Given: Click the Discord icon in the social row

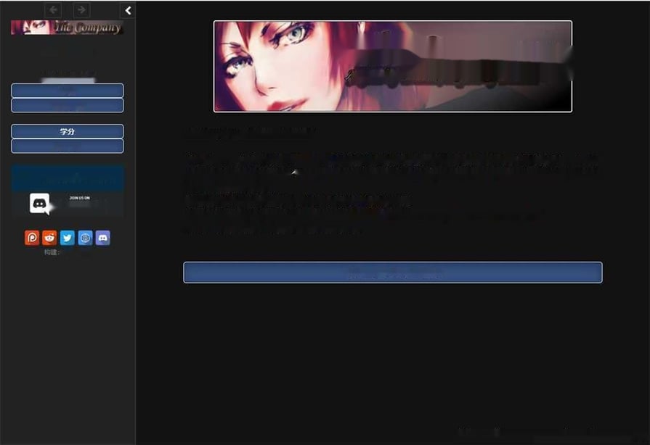Looking at the screenshot, I should pyautogui.click(x=102, y=238).
